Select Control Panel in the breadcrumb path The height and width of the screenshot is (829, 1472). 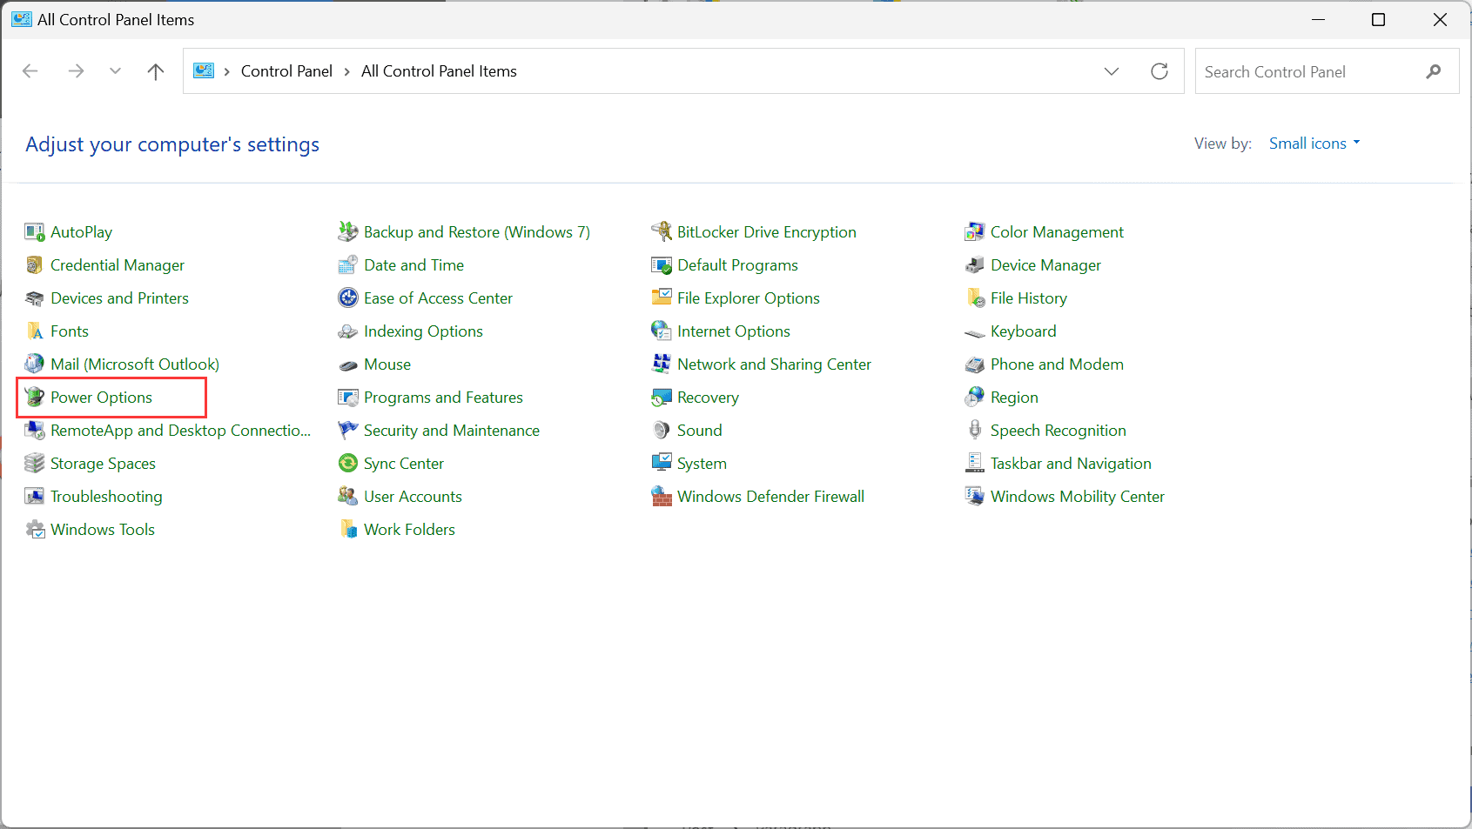coord(286,70)
